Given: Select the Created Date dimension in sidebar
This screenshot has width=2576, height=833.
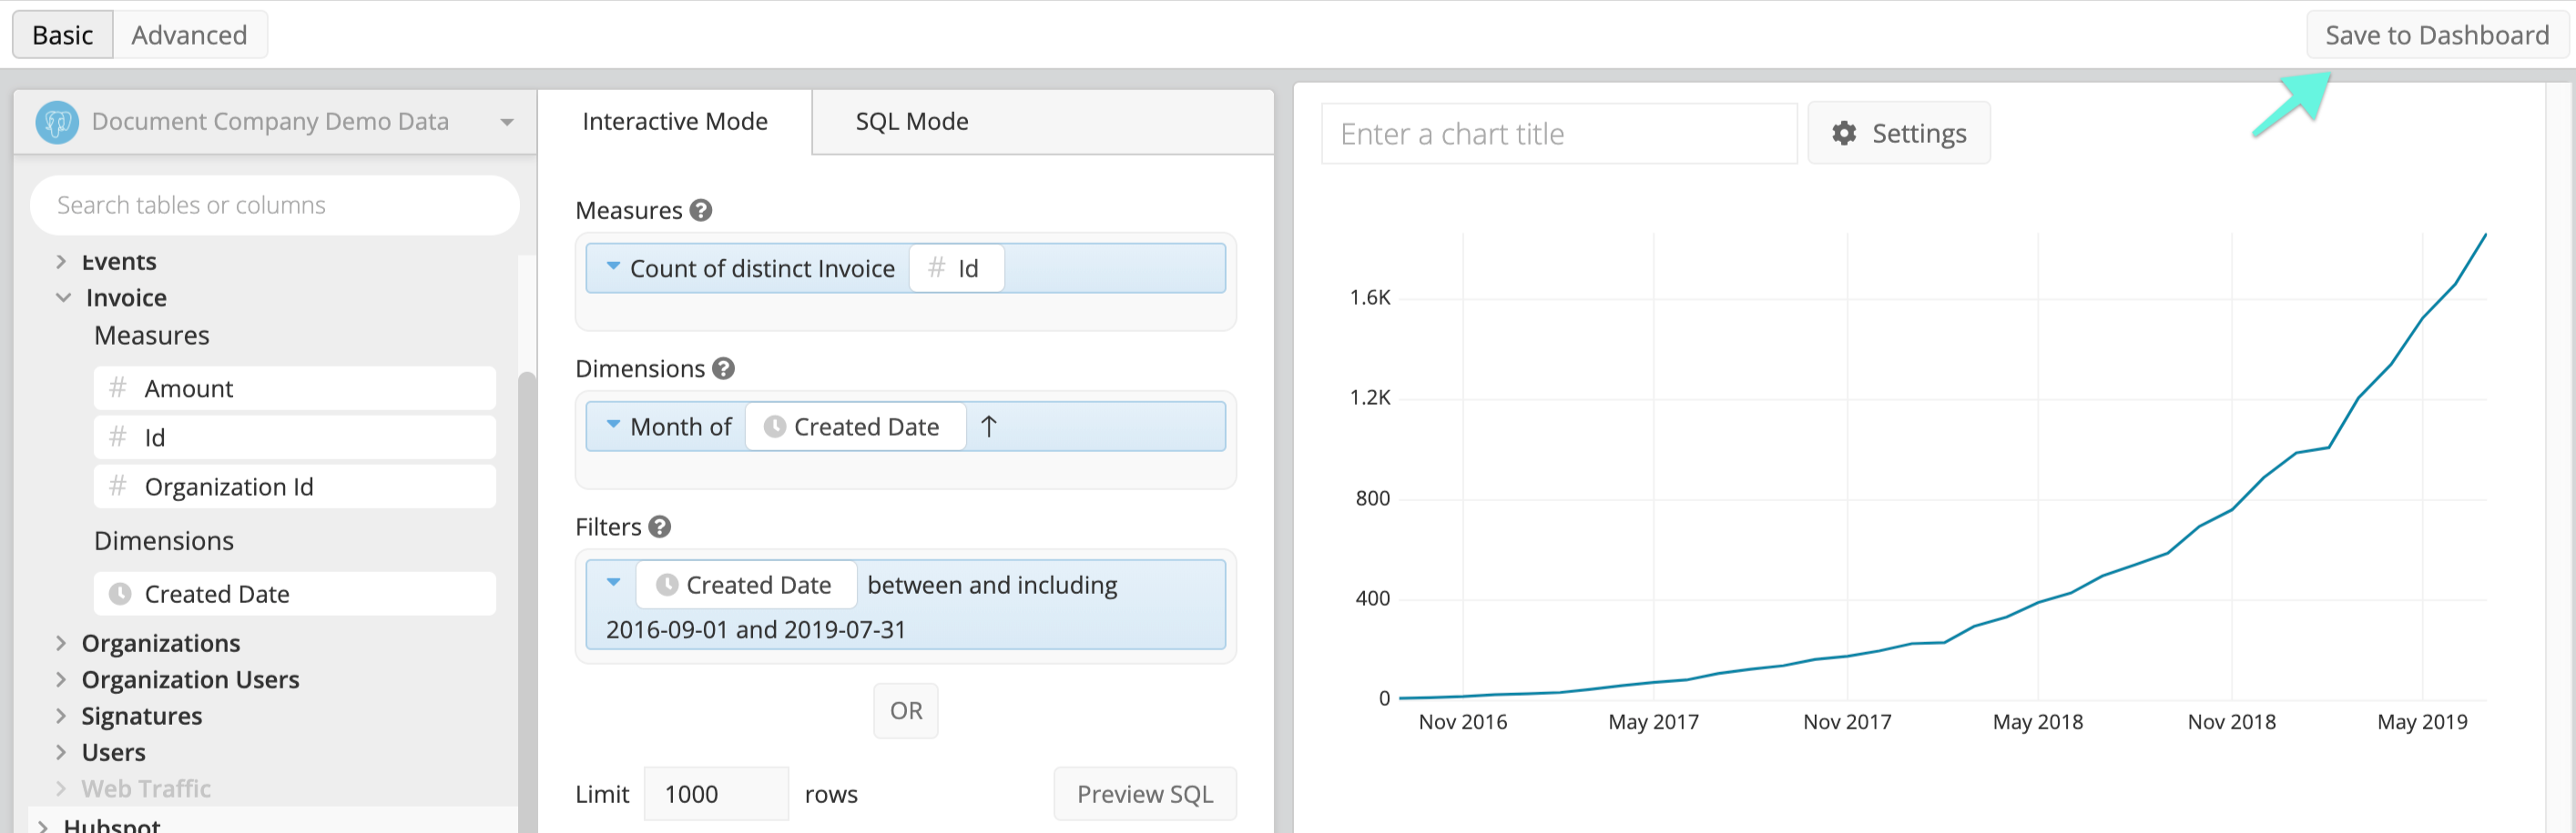Looking at the screenshot, I should tap(295, 593).
